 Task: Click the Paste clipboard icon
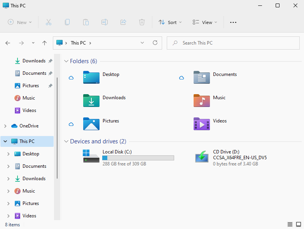coord(86,22)
